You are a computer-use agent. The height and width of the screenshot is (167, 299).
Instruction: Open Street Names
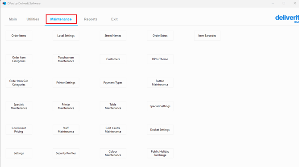113,36
